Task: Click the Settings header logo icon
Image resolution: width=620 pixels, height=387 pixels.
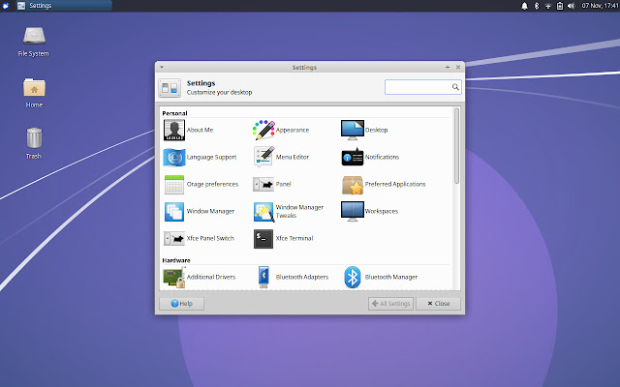Action: click(170, 88)
